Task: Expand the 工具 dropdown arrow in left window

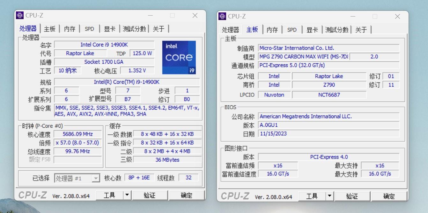Action: (x=127, y=195)
